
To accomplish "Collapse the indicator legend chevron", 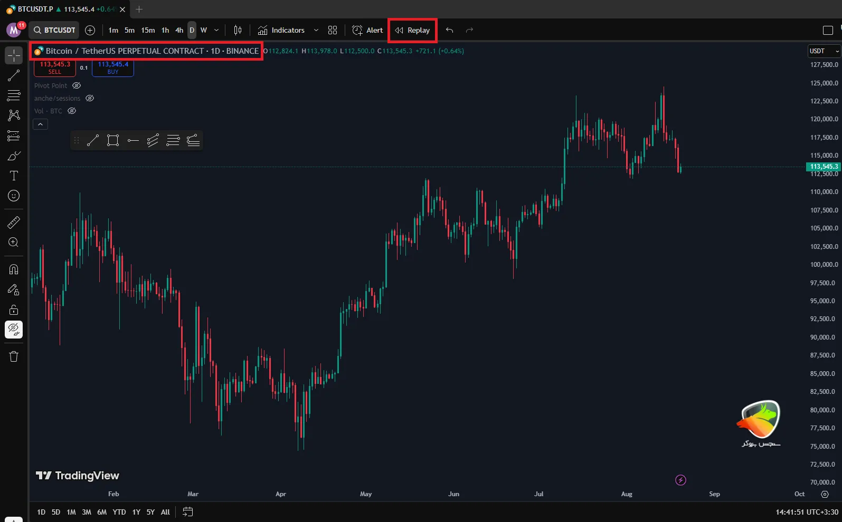I will point(41,124).
